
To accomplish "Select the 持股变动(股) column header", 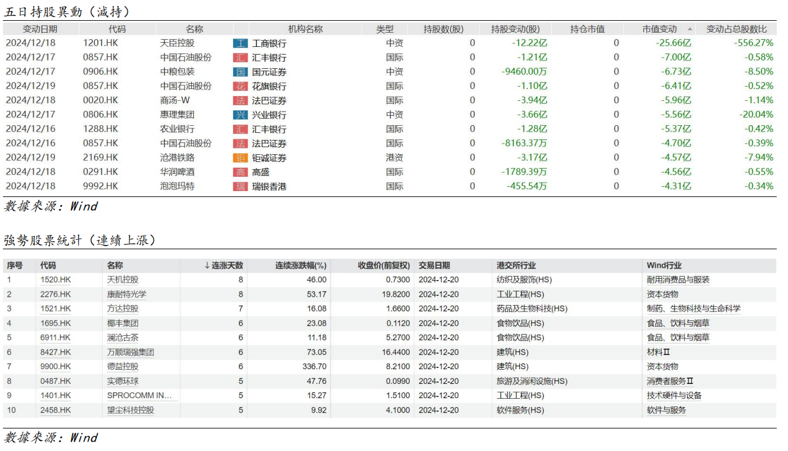I will [x=515, y=29].
